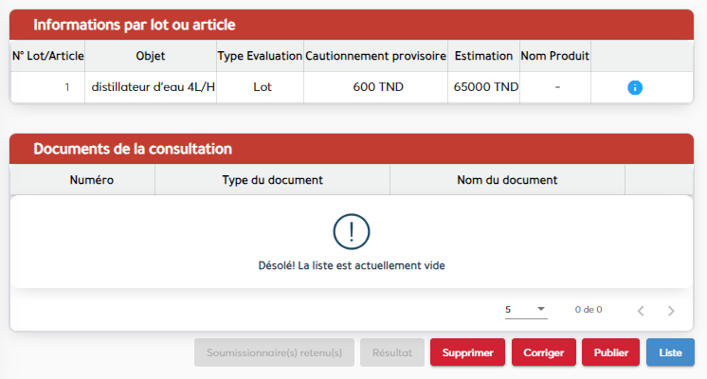Click the exclamation icon in empty list
Screen dimensions: 707x379
click(352, 231)
